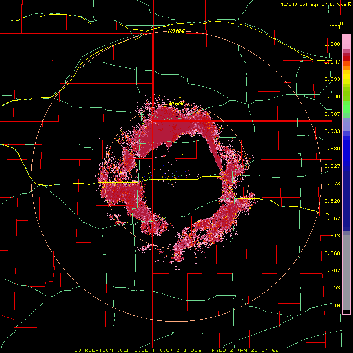This screenshot has width=353, height=353.
Task: Click the 0.947 color scale value
Action: pyautogui.click(x=332, y=62)
